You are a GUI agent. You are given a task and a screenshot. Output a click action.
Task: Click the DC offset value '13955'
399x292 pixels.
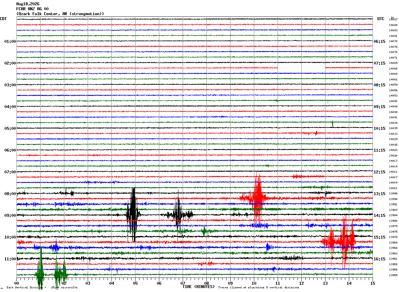393,275
